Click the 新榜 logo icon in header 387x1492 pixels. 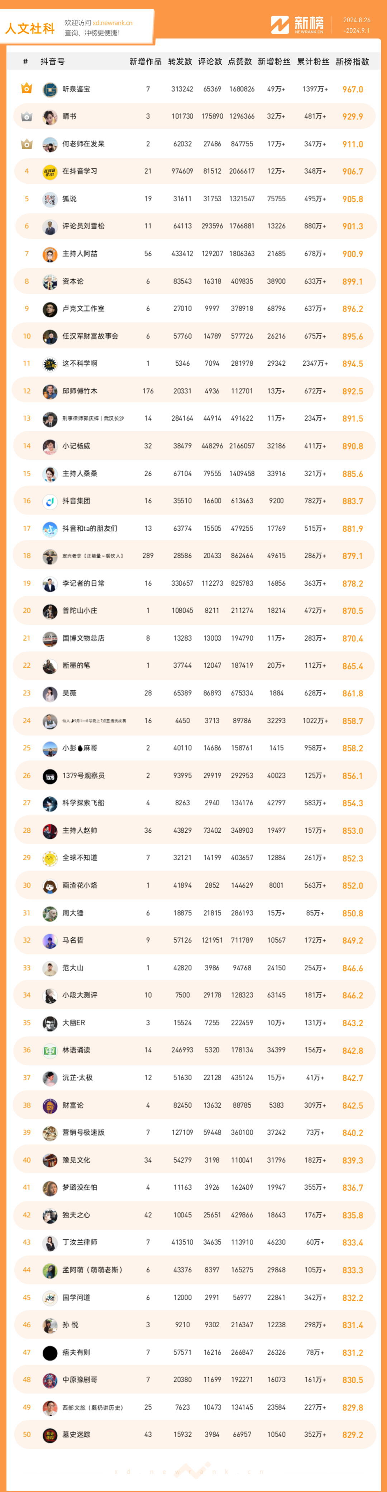[280, 25]
